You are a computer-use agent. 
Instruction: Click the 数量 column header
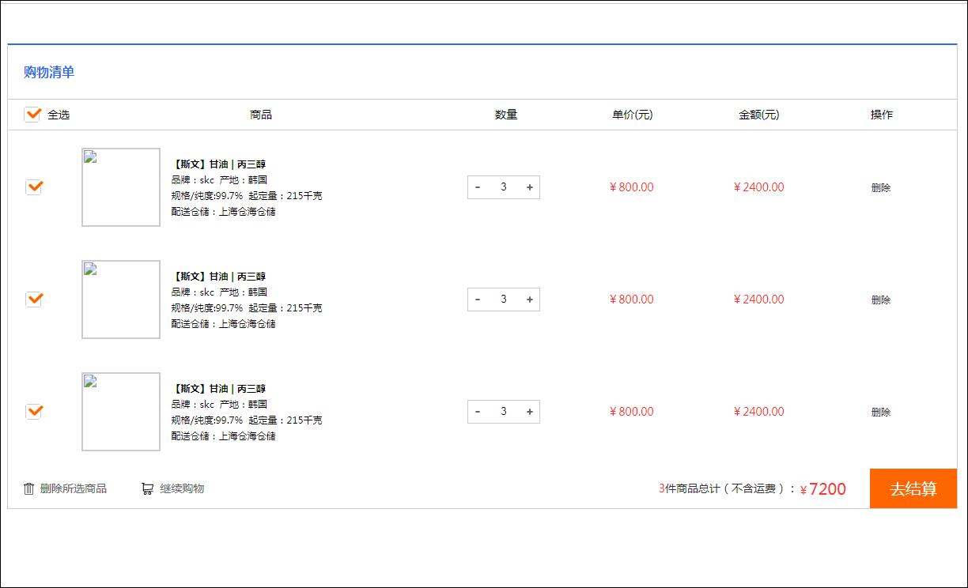coord(506,115)
